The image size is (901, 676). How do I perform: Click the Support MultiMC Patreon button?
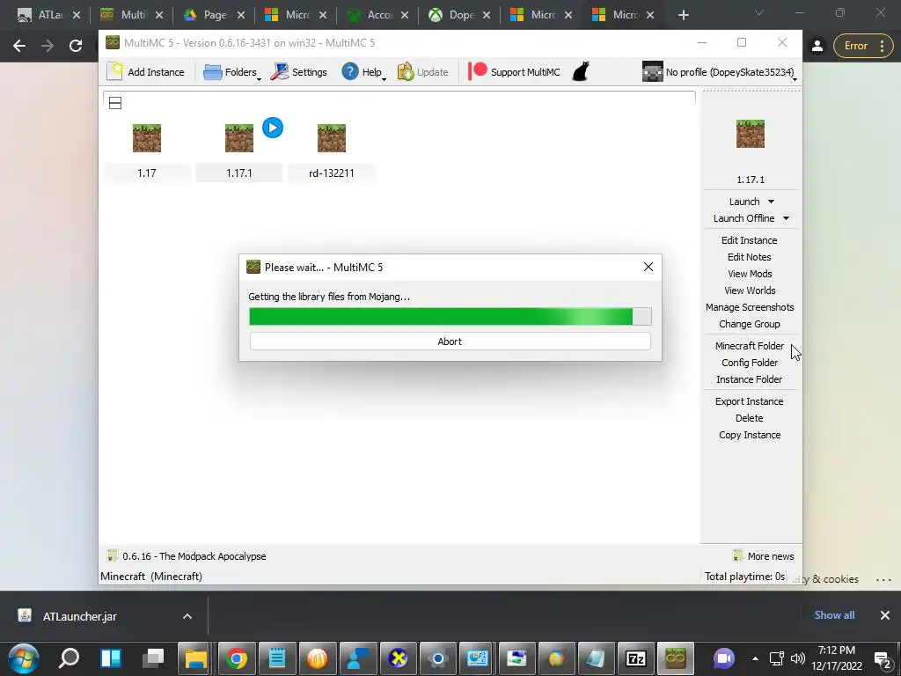point(514,72)
